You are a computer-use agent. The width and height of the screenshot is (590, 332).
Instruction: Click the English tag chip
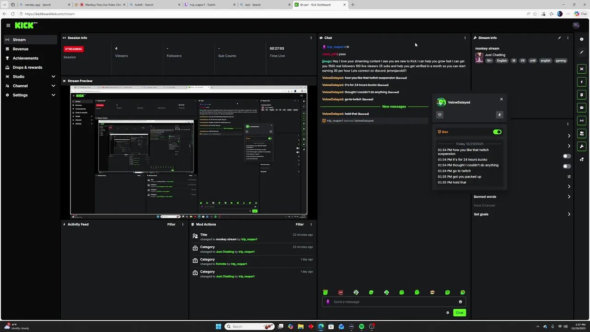(x=501, y=60)
